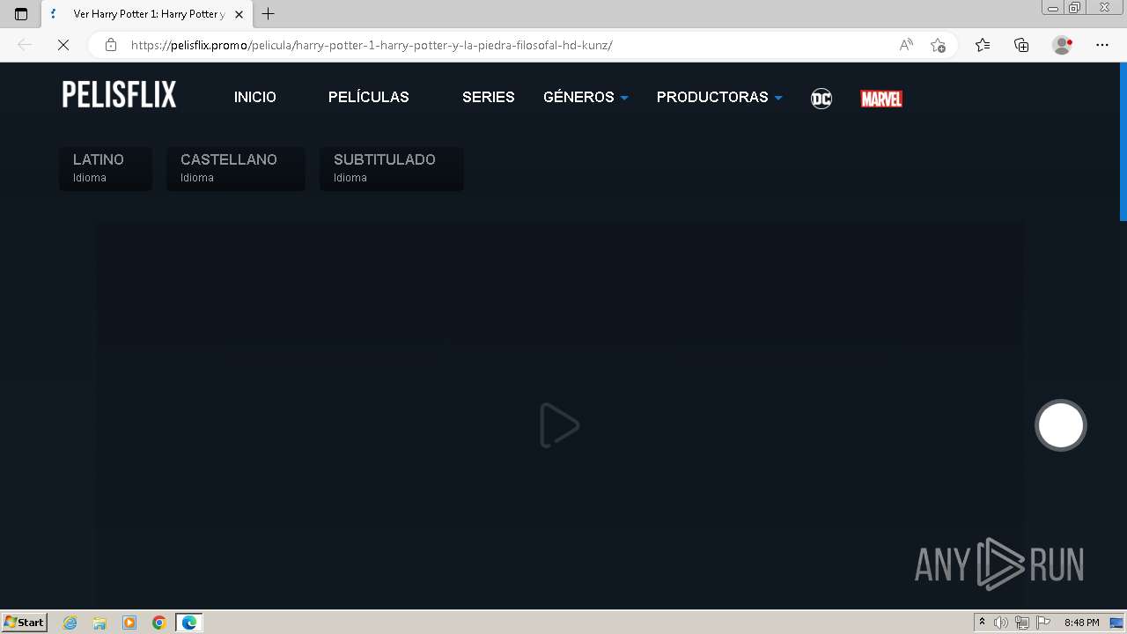
Task: Open a new tab with plus
Action: coord(269,14)
